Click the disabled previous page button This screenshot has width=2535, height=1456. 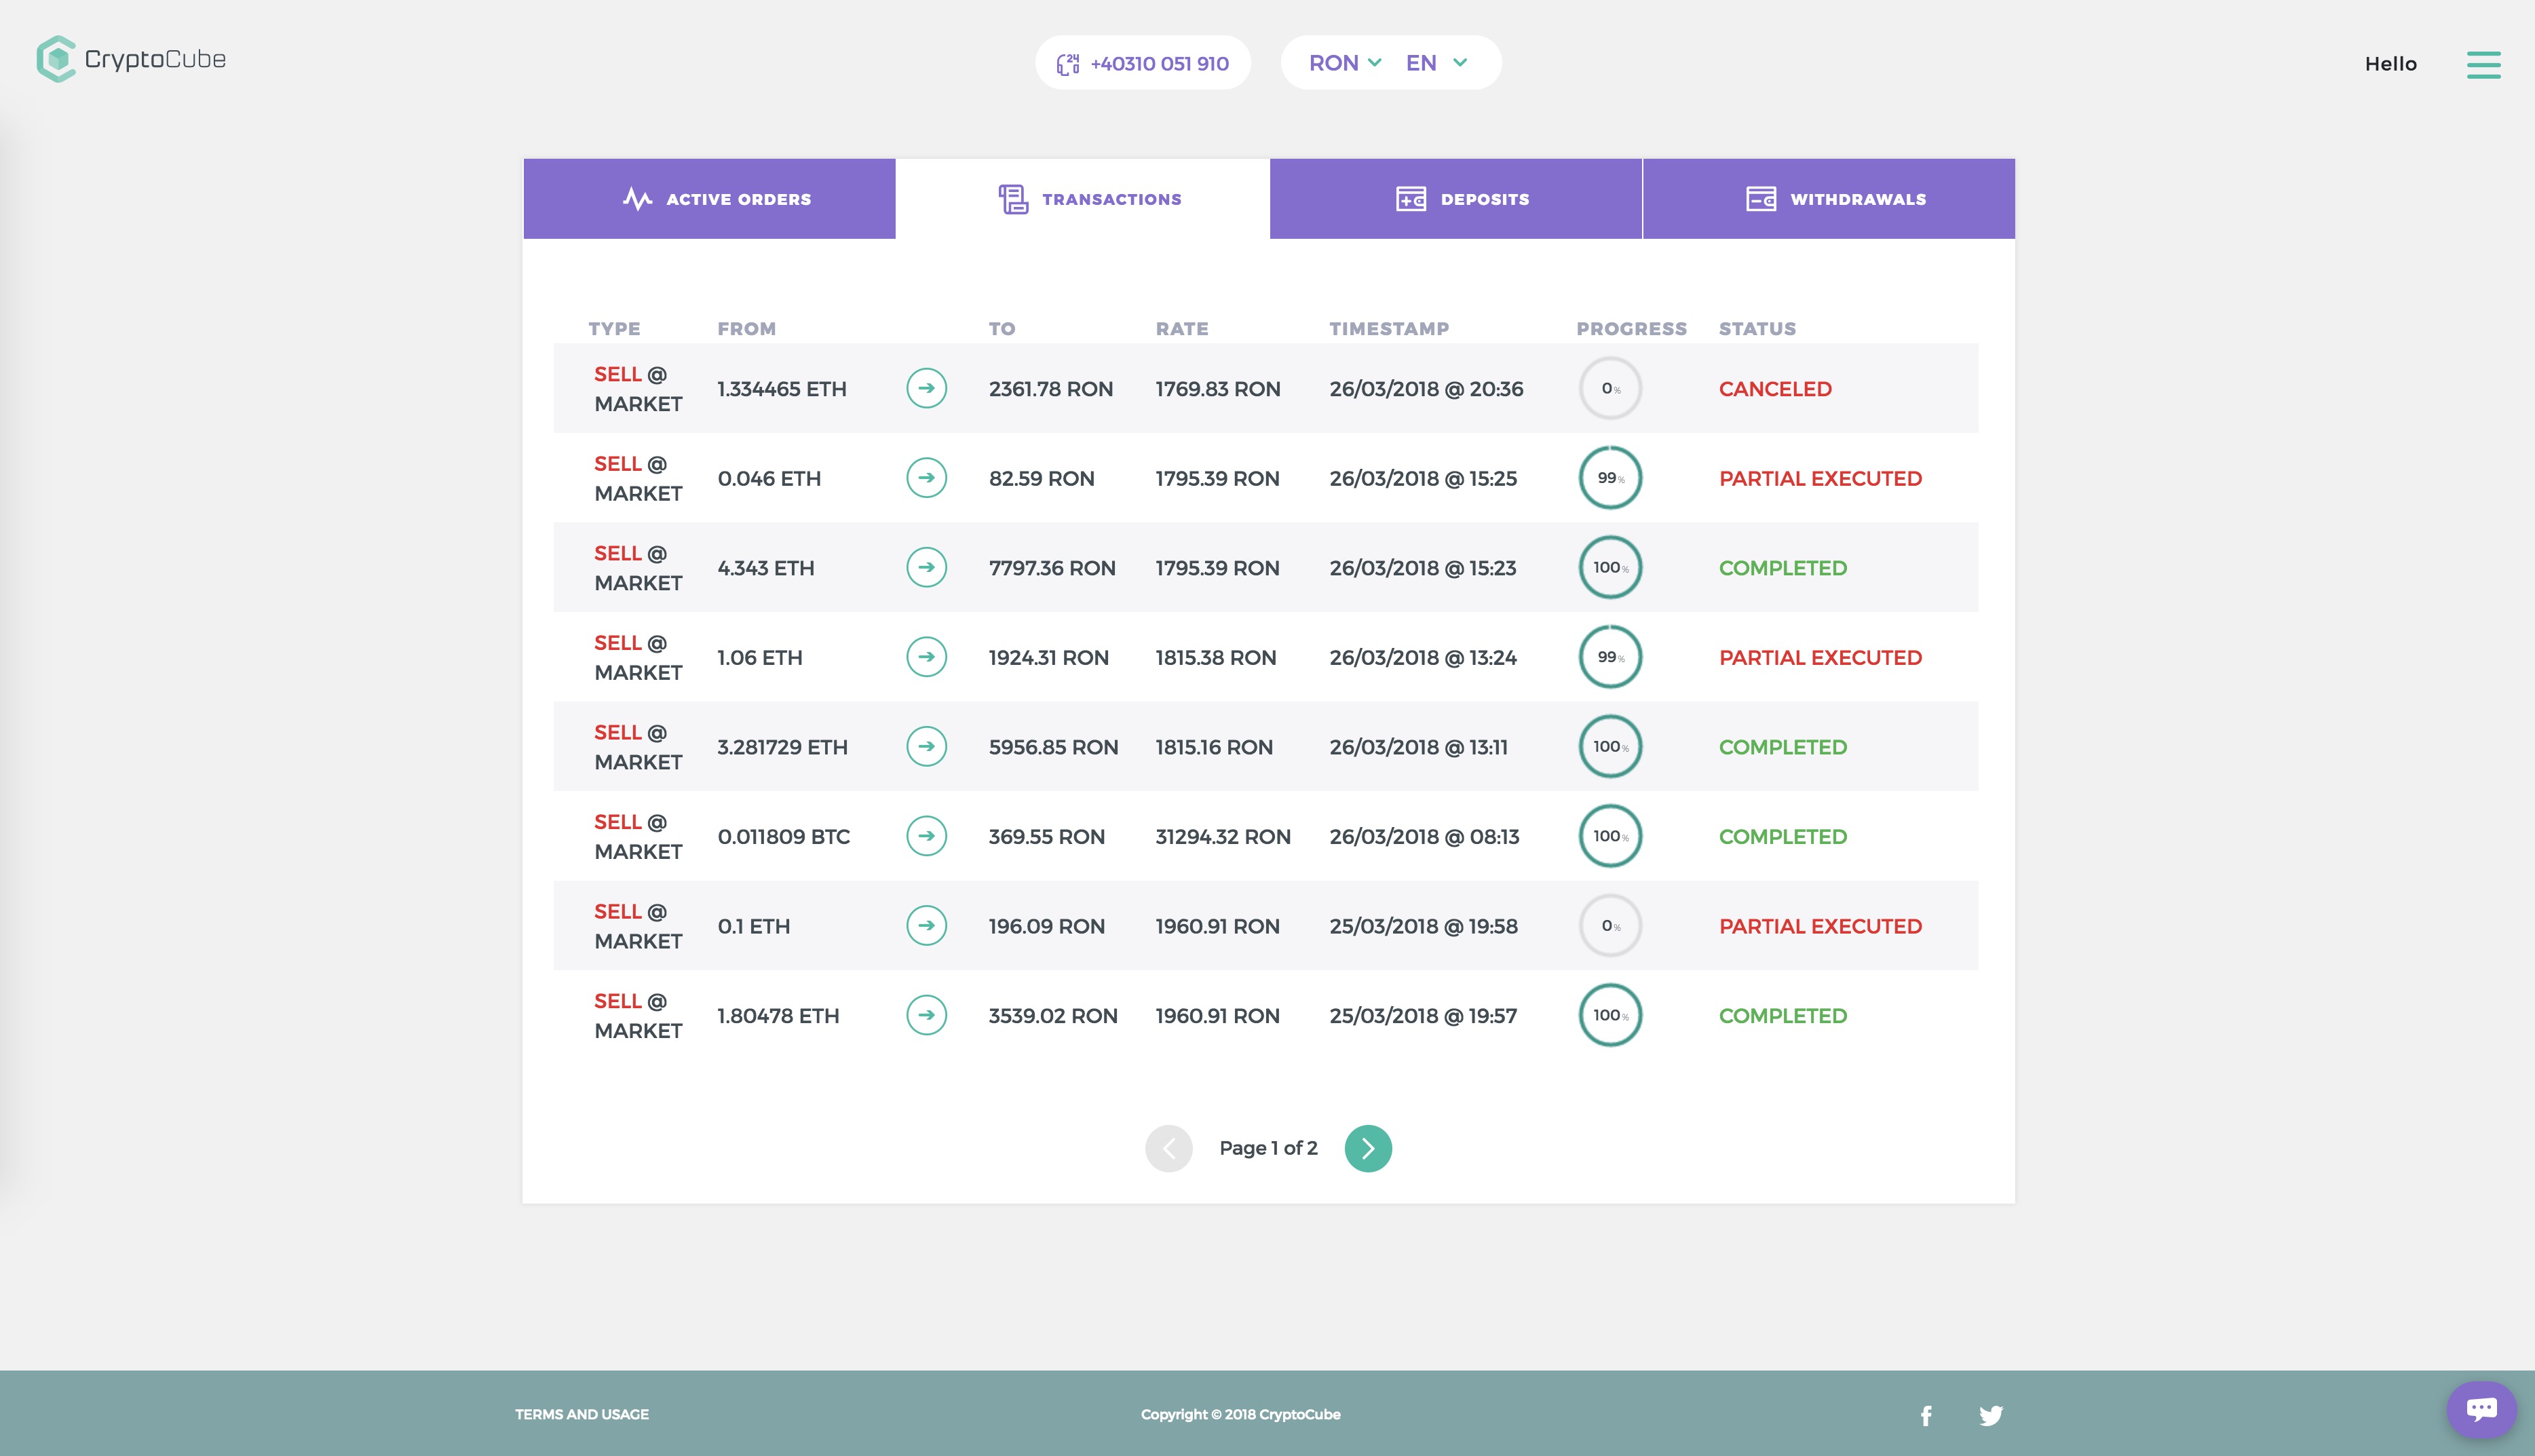pos(1168,1148)
